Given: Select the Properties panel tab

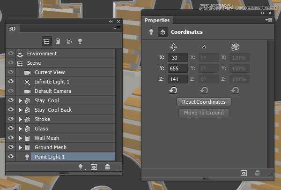Looking at the screenshot, I should click(157, 20).
